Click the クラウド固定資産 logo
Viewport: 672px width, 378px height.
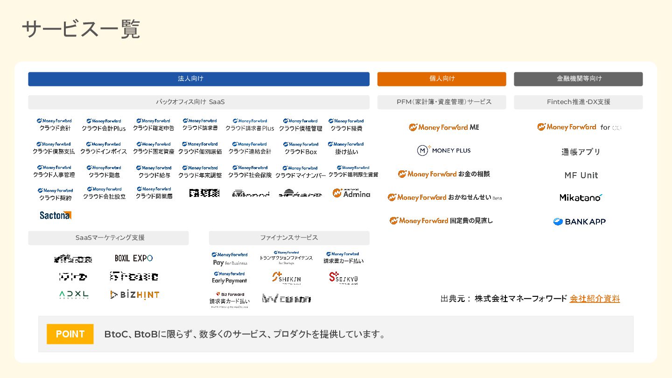[x=154, y=148]
